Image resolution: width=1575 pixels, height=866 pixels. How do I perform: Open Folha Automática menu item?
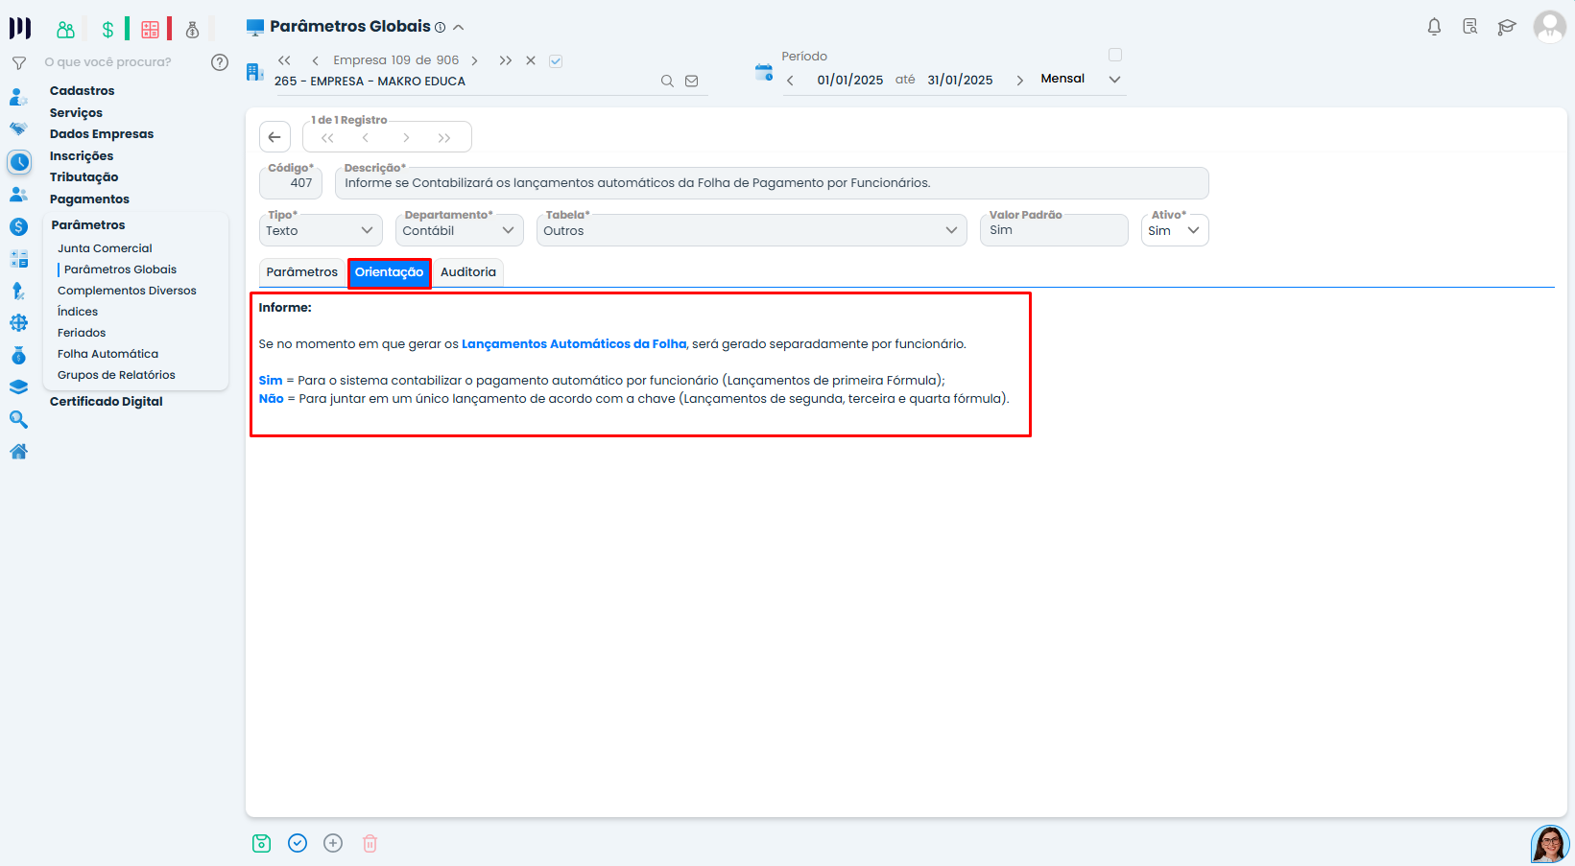[x=107, y=354]
